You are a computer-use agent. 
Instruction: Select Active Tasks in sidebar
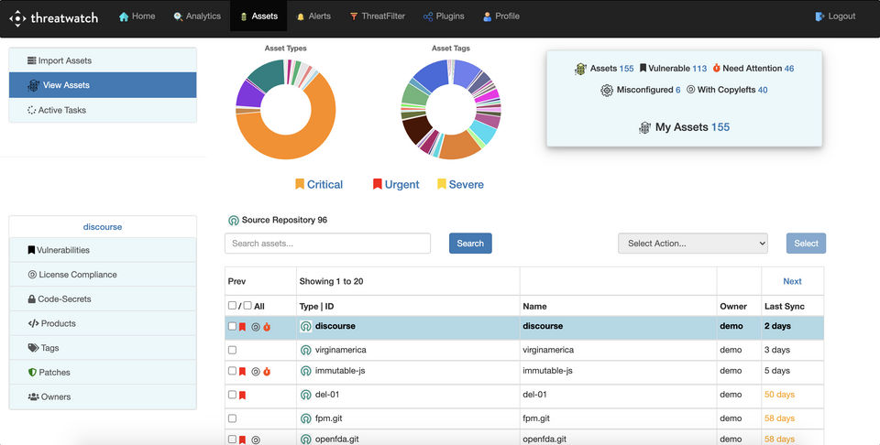tap(103, 110)
